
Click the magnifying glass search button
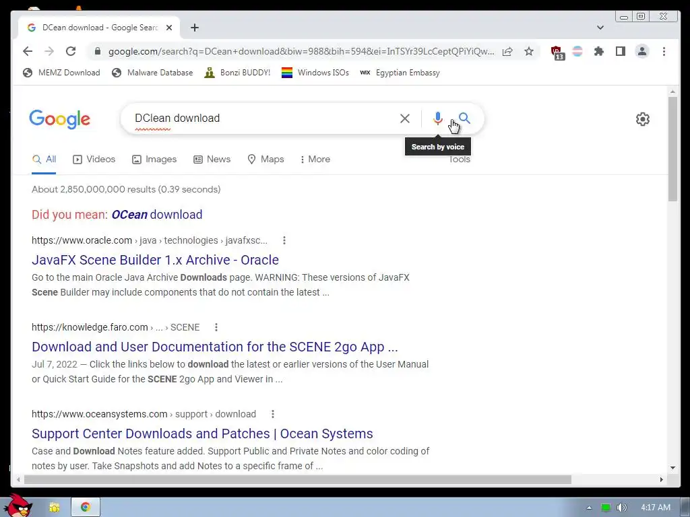(x=464, y=118)
